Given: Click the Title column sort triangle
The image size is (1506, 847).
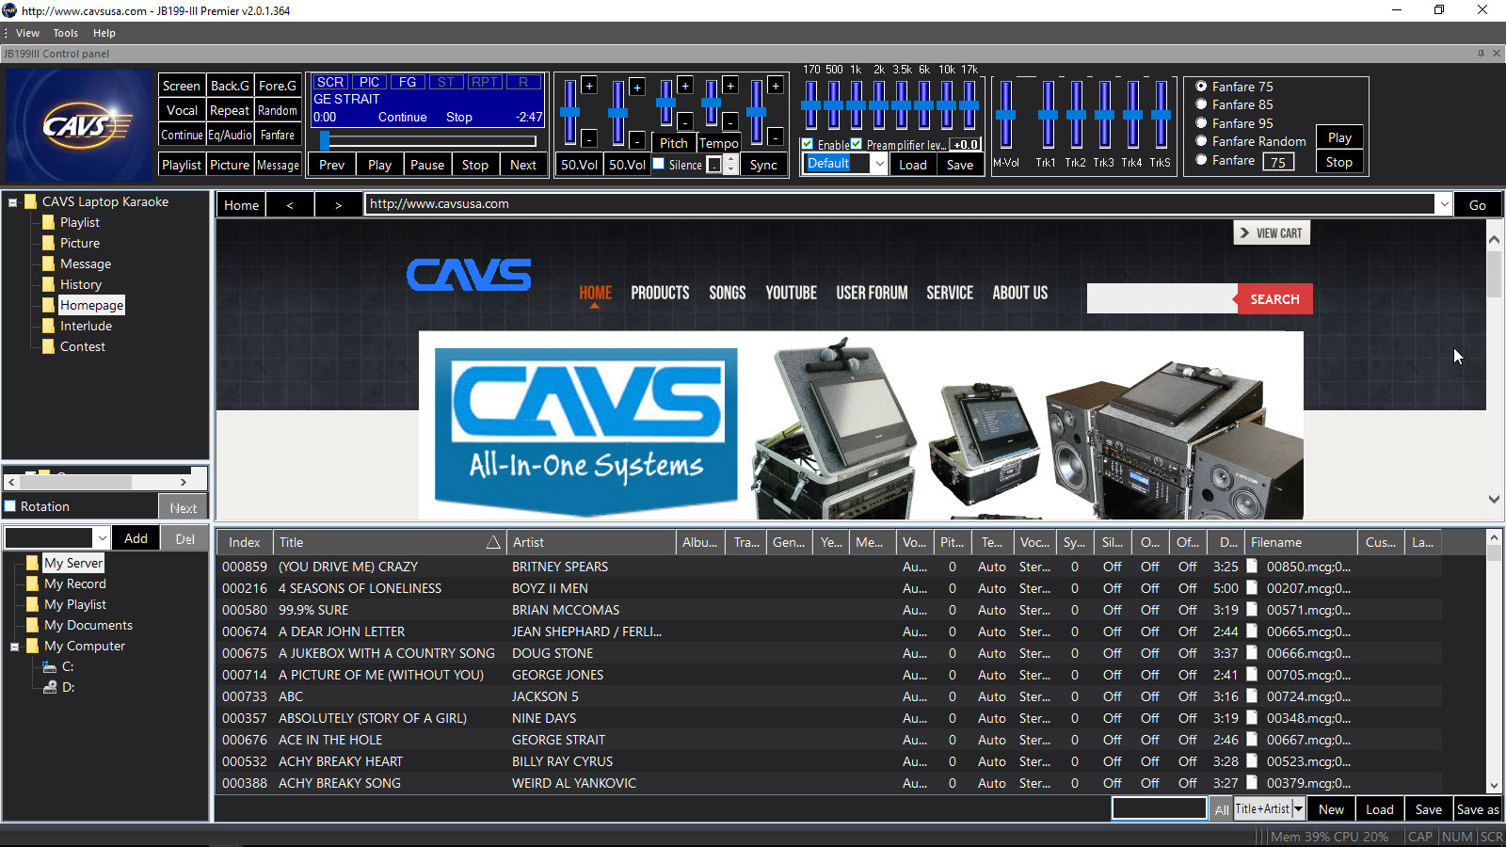Looking at the screenshot, I should pos(492,542).
